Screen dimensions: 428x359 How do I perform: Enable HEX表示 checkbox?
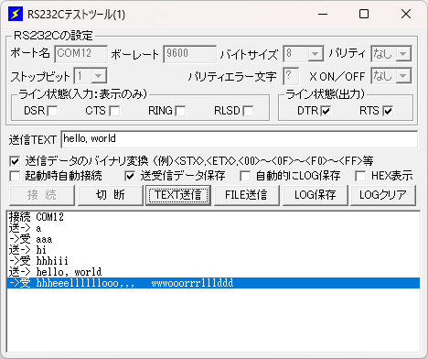(x=360, y=176)
